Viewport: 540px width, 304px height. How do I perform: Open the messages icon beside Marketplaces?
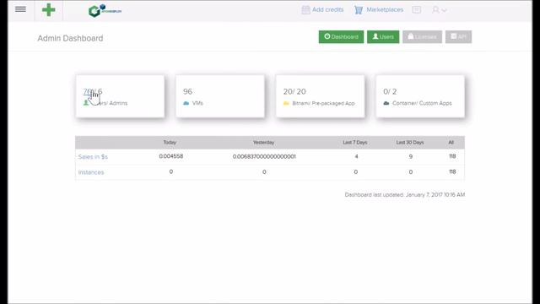point(416,9)
